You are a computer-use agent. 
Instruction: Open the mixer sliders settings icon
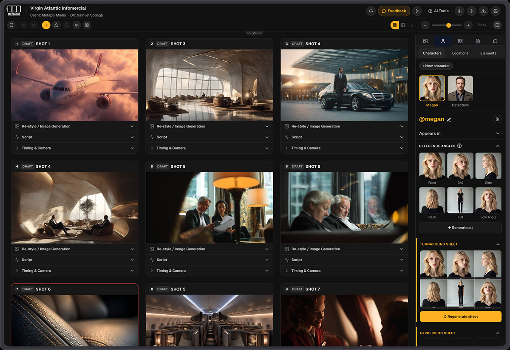pos(459,11)
